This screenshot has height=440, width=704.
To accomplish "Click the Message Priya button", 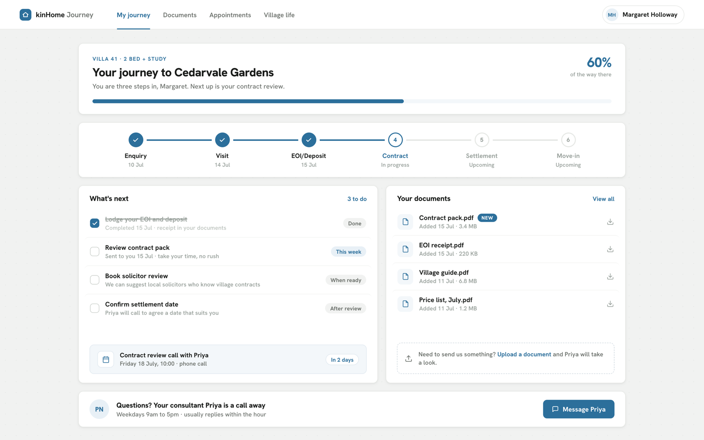I will pyautogui.click(x=579, y=409).
